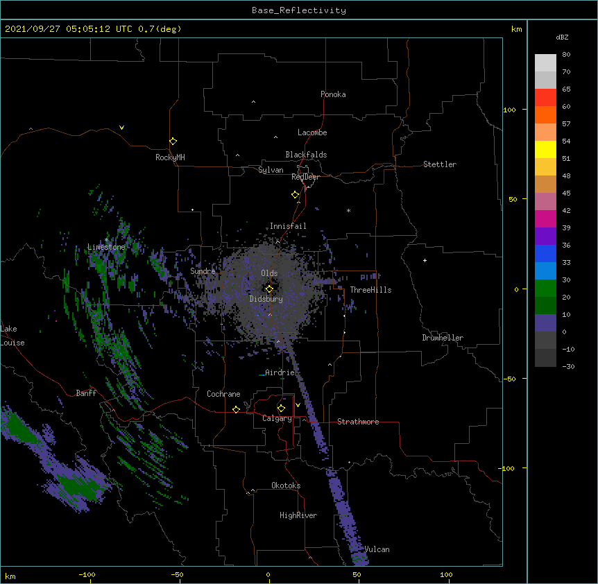Click the magenta 39-42 dBZ legend swatch
Image resolution: width=598 pixels, height=584 pixels.
pyautogui.click(x=545, y=218)
